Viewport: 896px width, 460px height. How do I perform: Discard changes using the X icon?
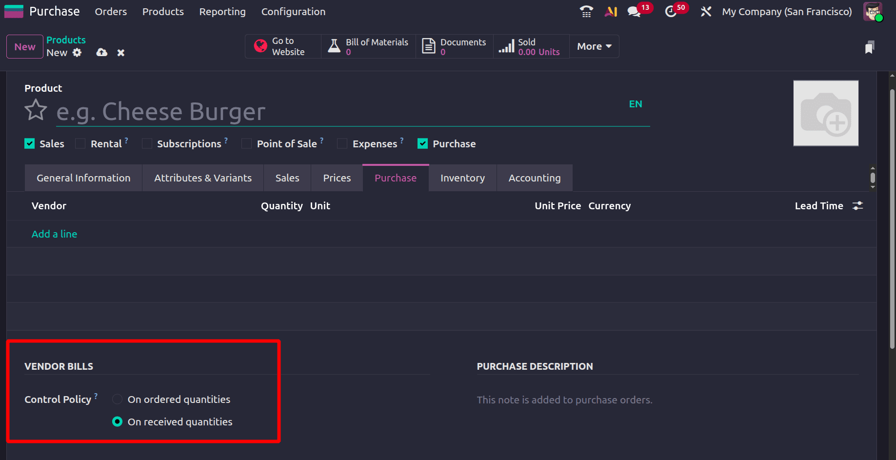[120, 52]
